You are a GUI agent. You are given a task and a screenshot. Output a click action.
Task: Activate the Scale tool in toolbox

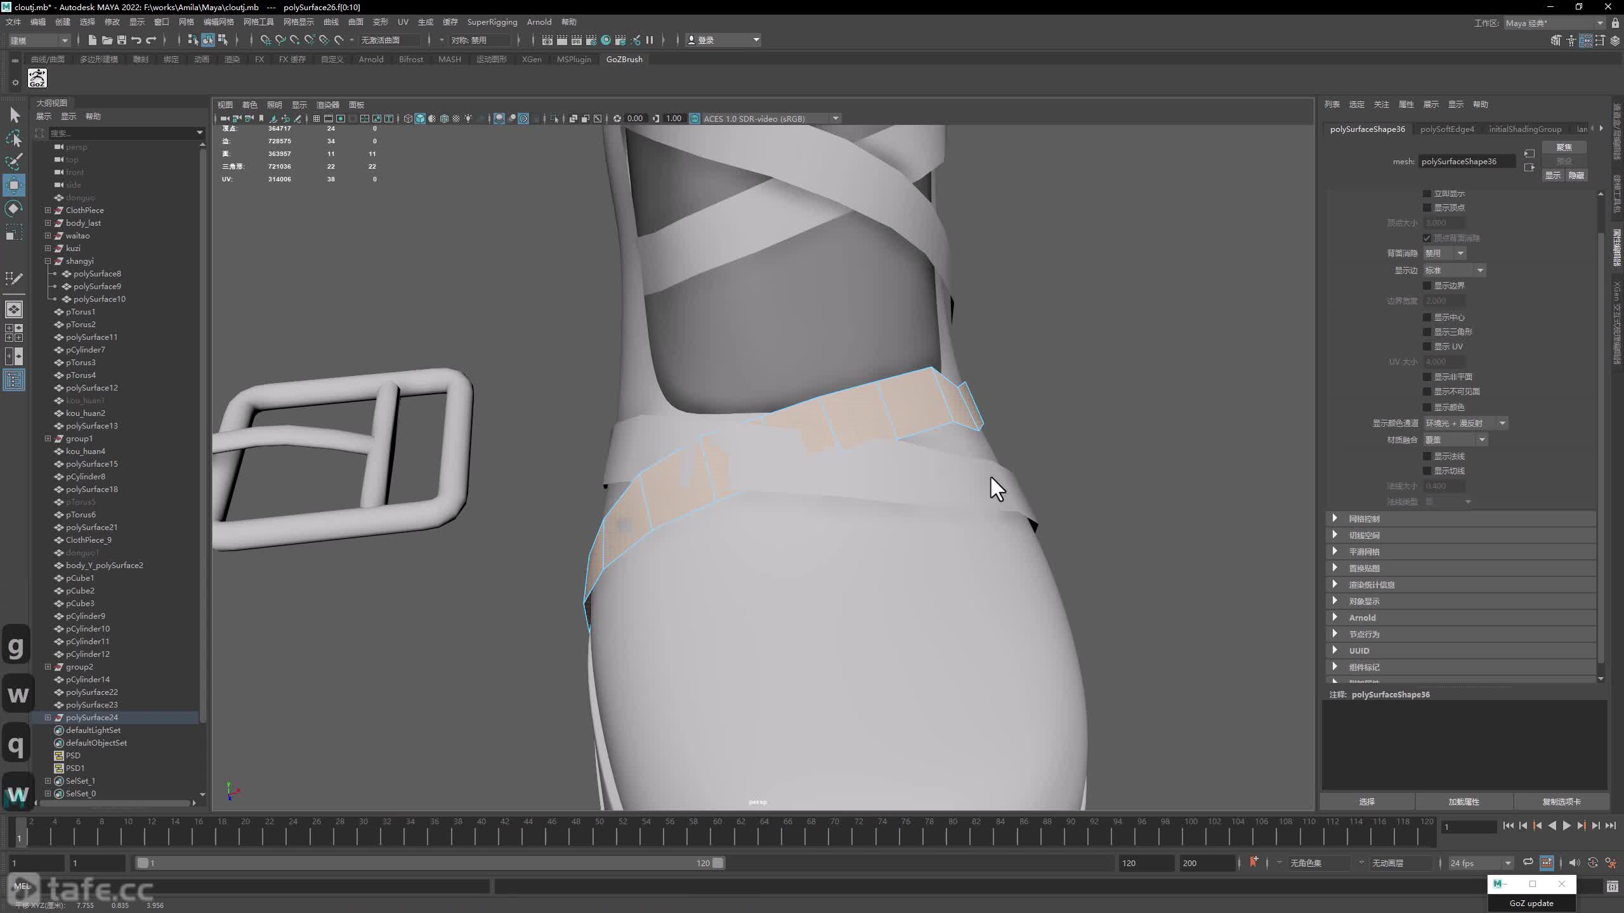coord(14,232)
